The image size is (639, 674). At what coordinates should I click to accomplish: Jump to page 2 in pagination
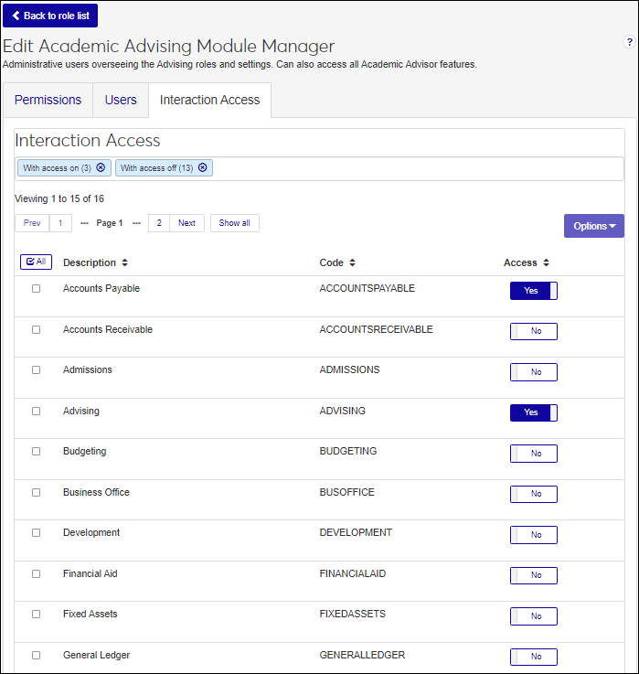pyautogui.click(x=159, y=223)
